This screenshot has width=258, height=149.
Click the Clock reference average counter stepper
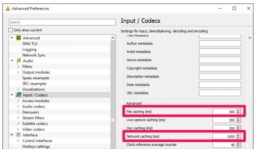pyautogui.click(x=238, y=145)
